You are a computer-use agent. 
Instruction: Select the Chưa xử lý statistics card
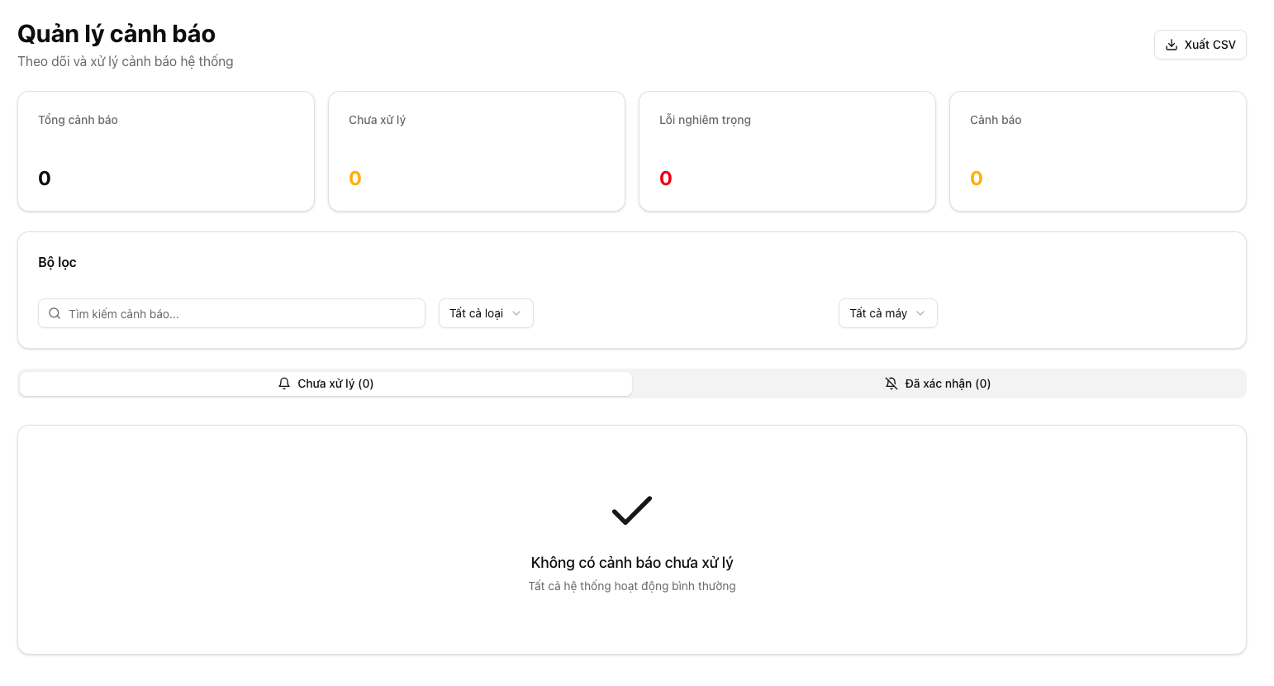[477, 151]
